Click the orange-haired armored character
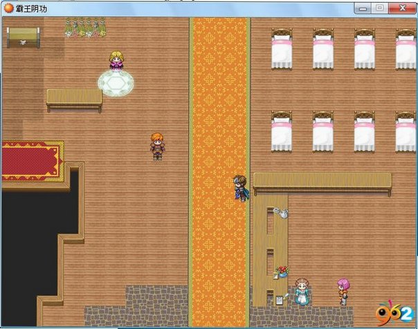Image resolution: width=418 pixels, height=329 pixels. [x=157, y=147]
